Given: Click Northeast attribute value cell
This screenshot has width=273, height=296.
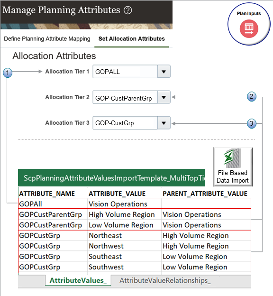Looking at the screenshot, I should 124,236.
